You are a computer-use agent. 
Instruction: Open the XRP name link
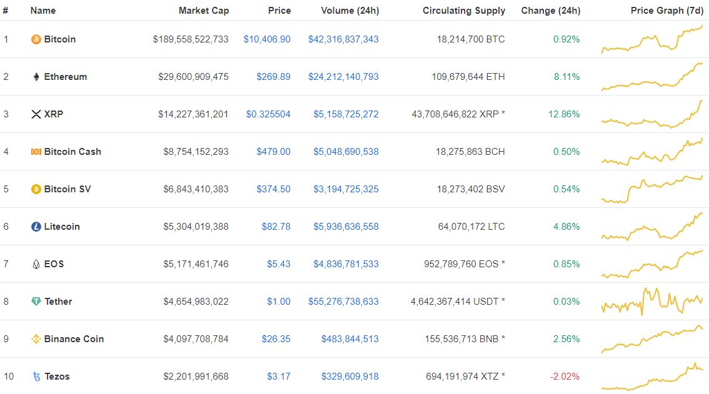click(x=54, y=114)
